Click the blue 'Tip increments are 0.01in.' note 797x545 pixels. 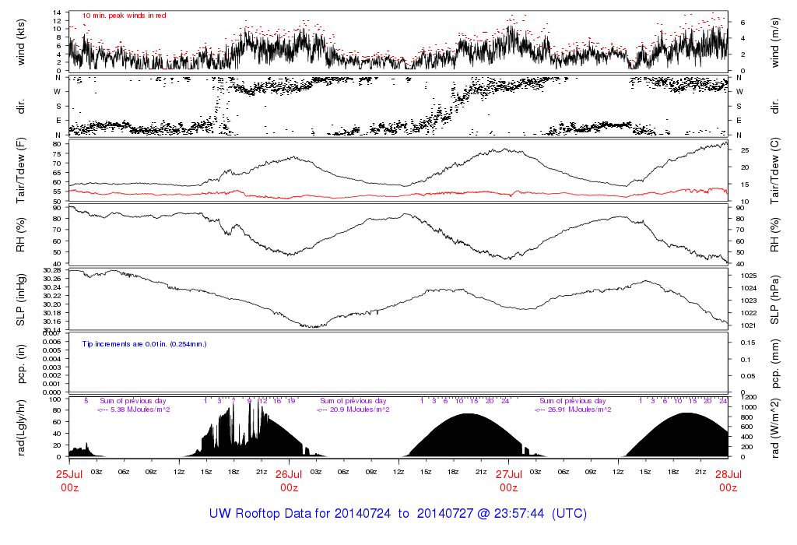tap(144, 343)
